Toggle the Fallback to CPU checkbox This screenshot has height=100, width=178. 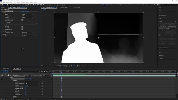point(22,29)
